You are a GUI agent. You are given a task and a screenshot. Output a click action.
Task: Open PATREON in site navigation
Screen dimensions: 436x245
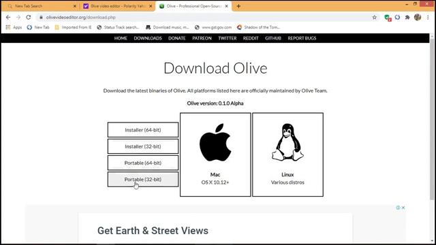coord(202,38)
